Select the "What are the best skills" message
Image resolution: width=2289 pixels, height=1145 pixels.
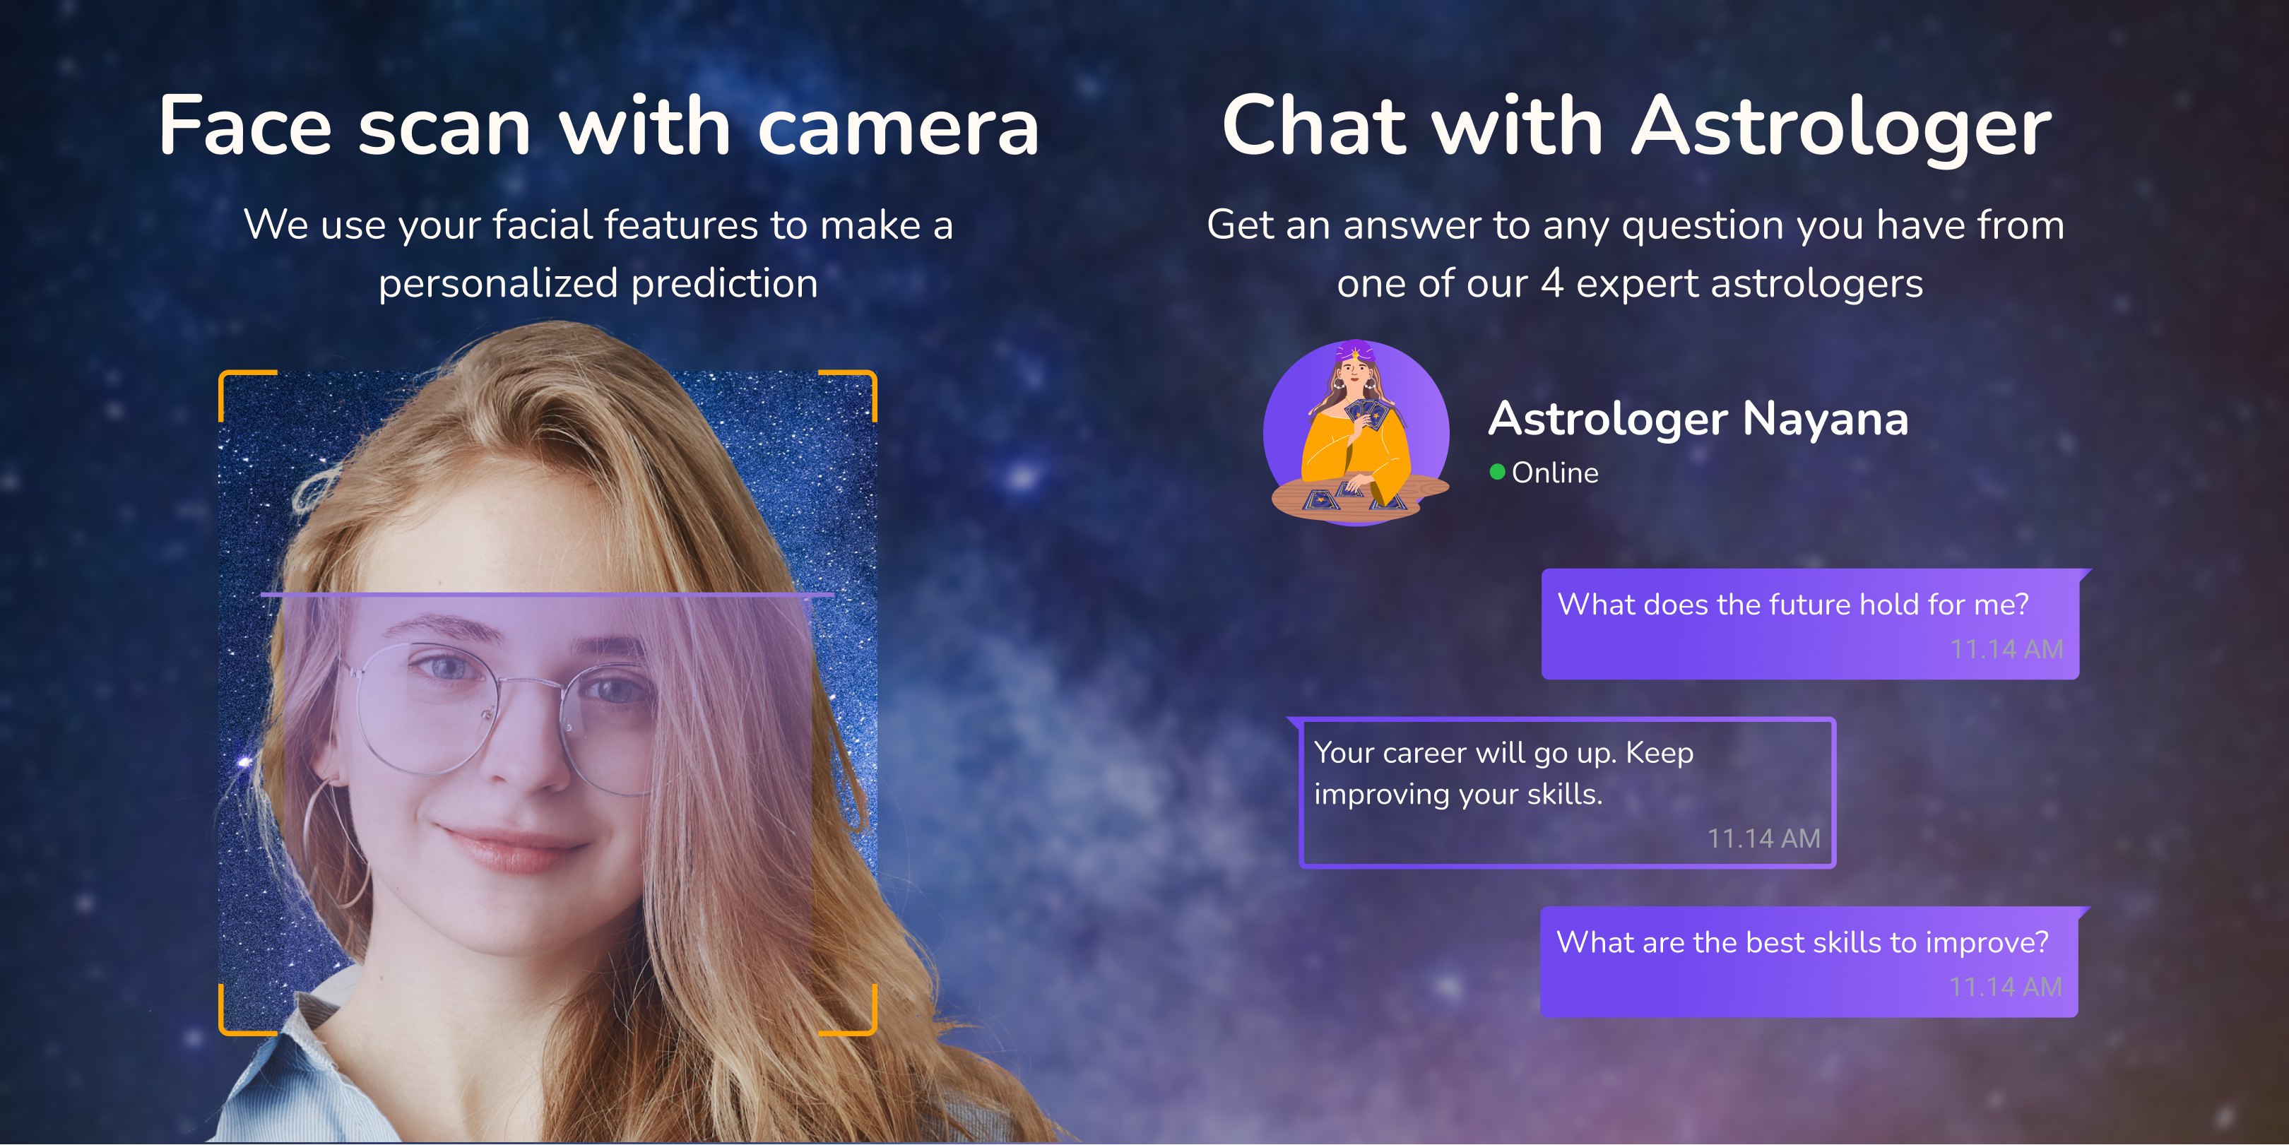coord(1809,962)
